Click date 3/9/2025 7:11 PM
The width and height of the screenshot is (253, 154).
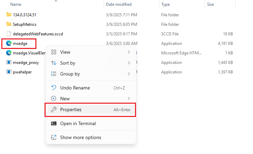[x=121, y=15]
